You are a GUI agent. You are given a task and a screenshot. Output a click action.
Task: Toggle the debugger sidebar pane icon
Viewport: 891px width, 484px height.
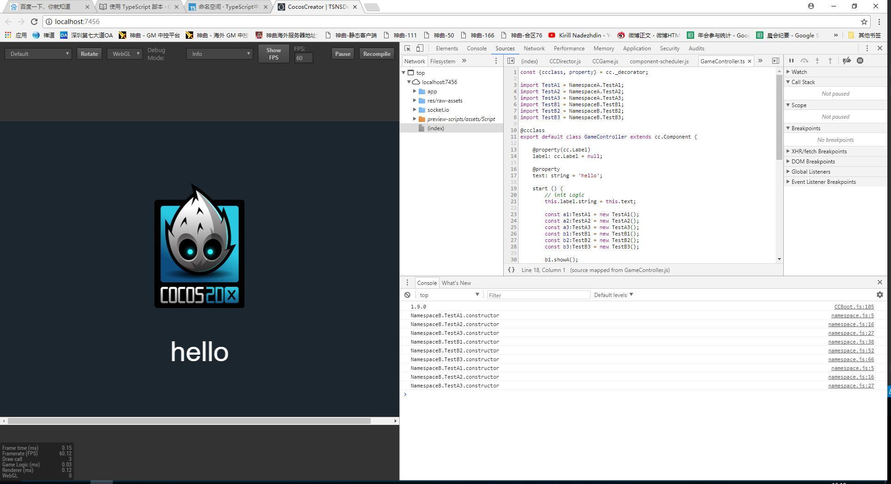(775, 61)
